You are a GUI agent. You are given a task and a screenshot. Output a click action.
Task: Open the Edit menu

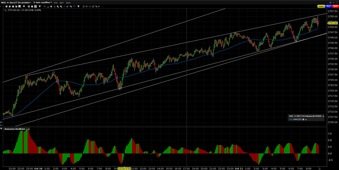(x=62, y=3)
